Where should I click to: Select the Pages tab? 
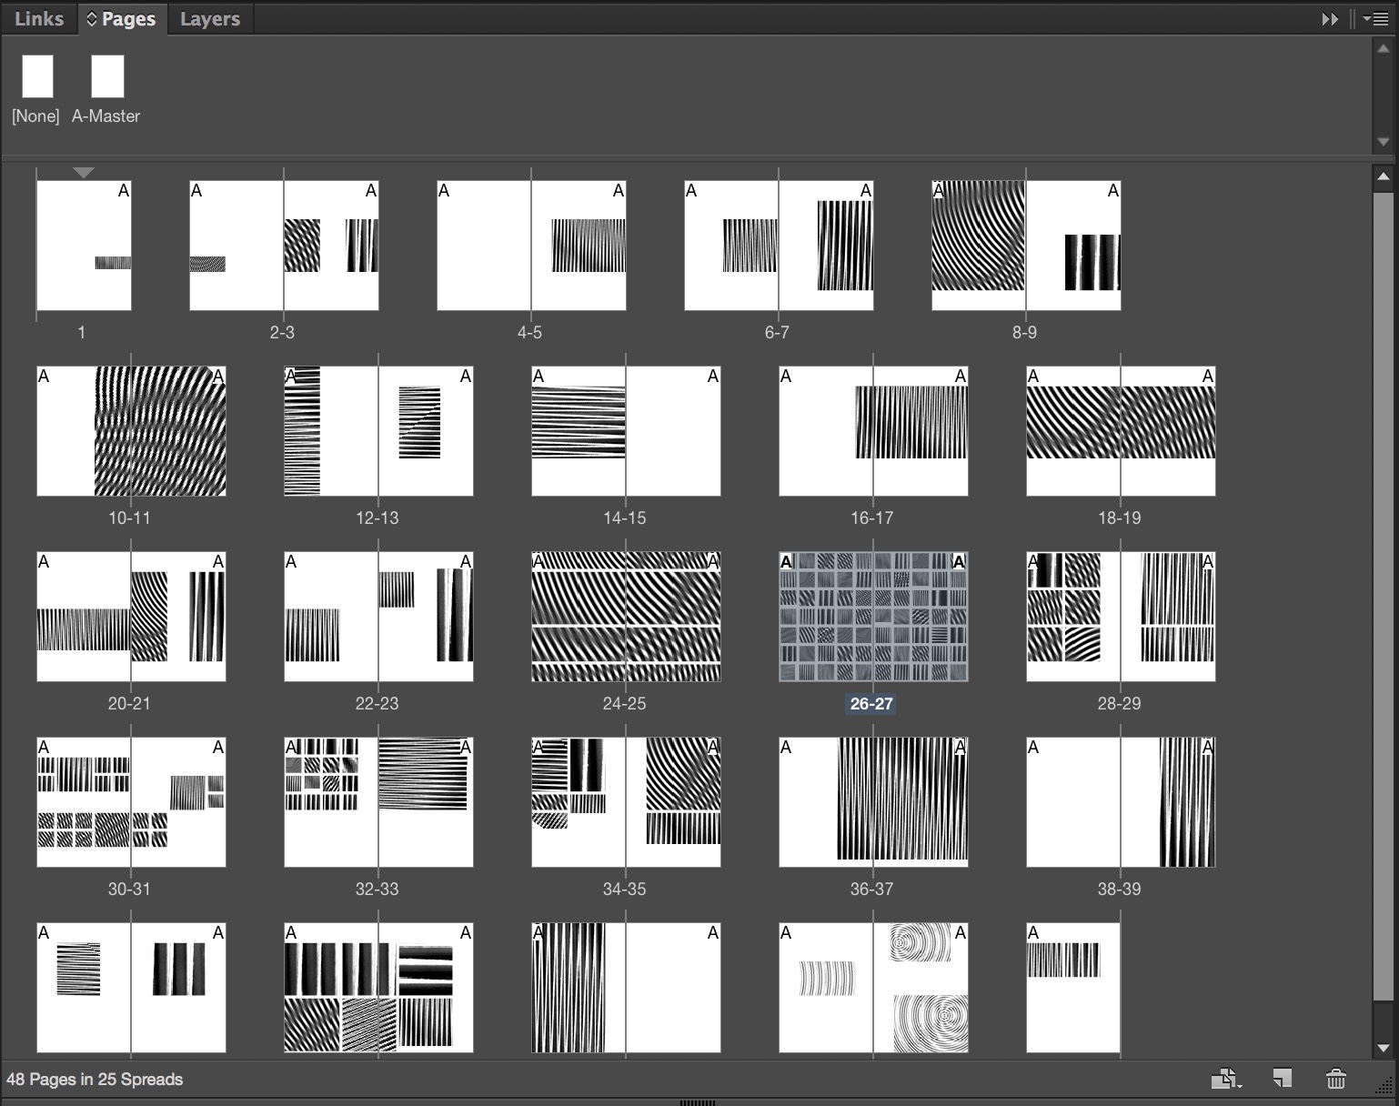pos(121,18)
